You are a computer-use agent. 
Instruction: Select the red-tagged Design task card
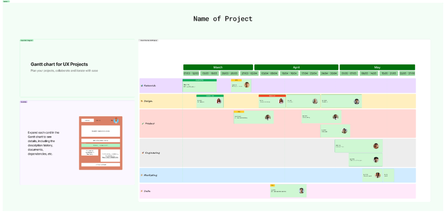272,101
